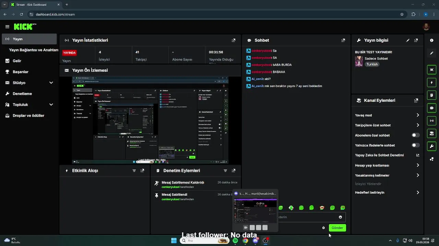Viewport: 439px width, 246px height.
Task: Open the Windows Start menu
Action: (x=174, y=241)
